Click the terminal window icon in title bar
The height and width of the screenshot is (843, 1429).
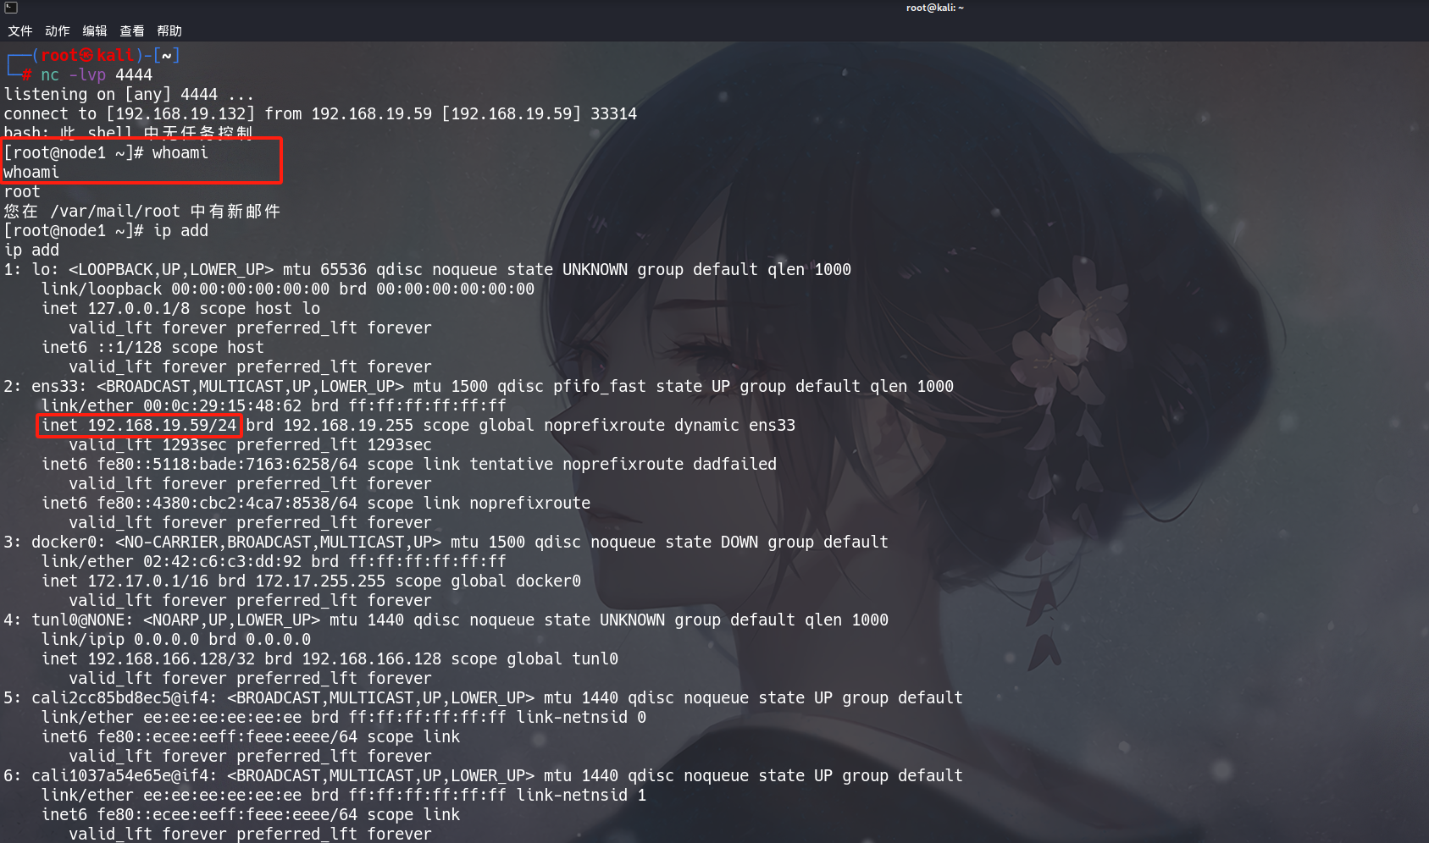point(11,8)
